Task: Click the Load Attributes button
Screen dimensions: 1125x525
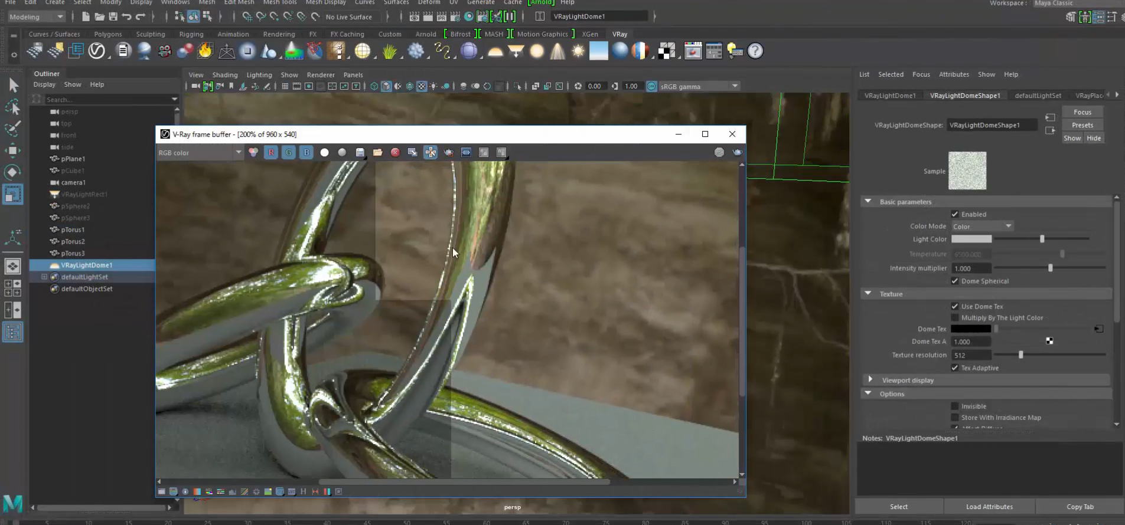Action: coord(989,507)
